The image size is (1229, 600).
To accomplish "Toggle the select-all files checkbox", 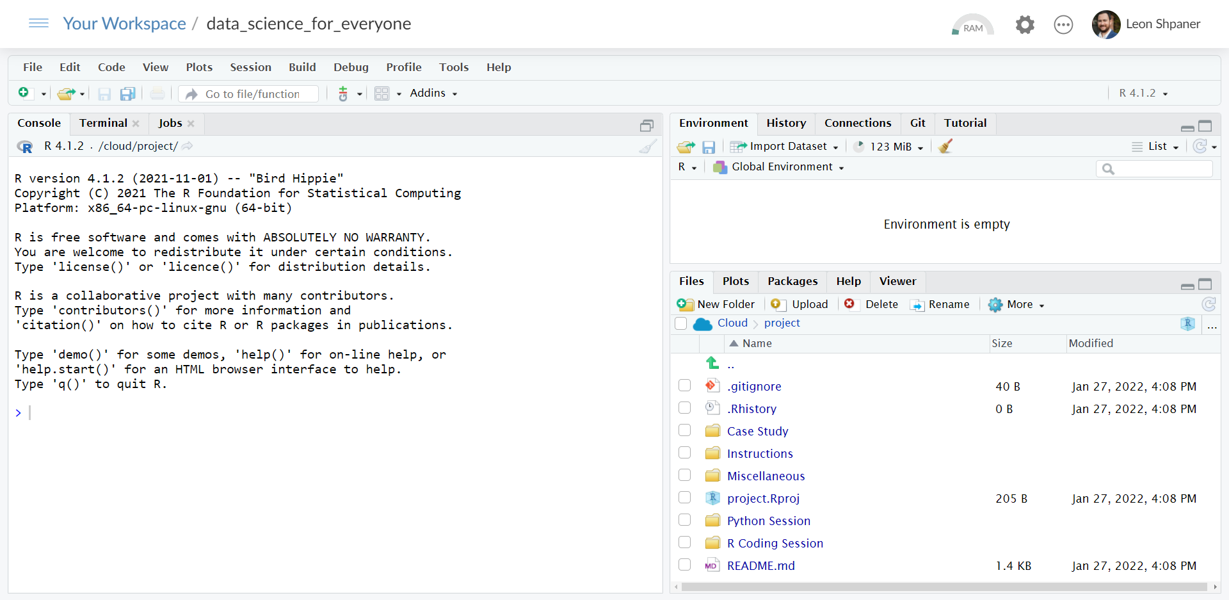I will tap(681, 323).
